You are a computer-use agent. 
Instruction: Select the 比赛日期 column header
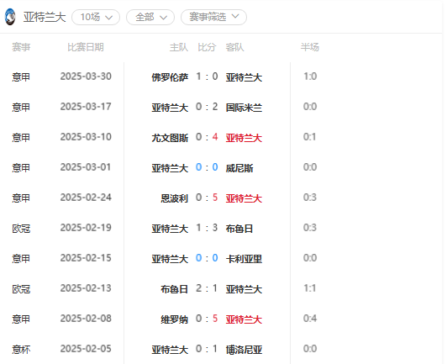pos(86,47)
